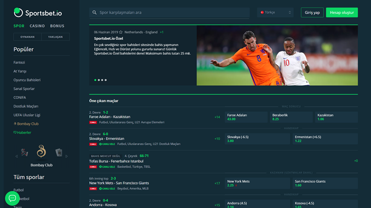
Task: Select second banner slide dot
Action: [x=99, y=80]
